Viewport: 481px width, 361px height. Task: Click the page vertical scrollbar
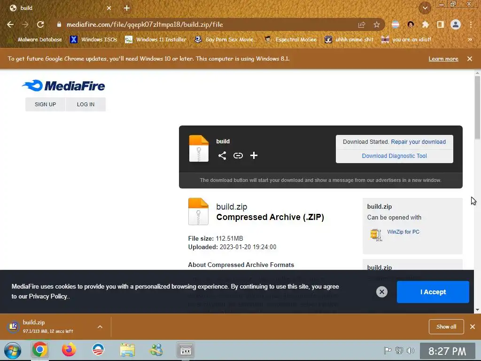click(x=477, y=108)
